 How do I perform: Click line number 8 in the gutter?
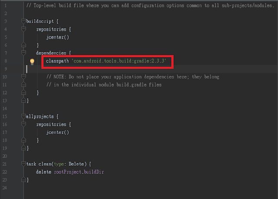(x=5, y=61)
